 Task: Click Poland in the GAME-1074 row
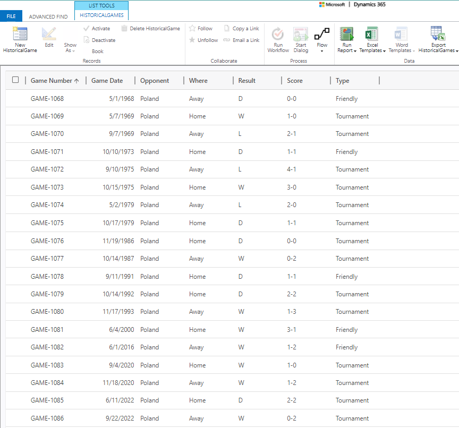[150, 205]
